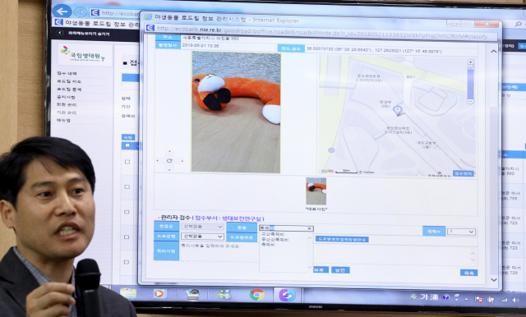Viewport: 526px width, 317px height.
Task: Click the volume speaker tray icon
Action: (516, 300)
